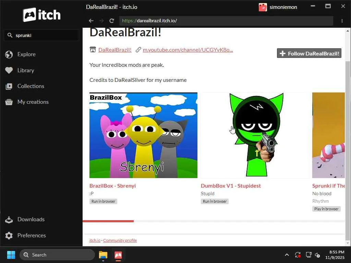Open the clock showing 8:55 PM
Image resolution: width=351 pixels, height=263 pixels.
[x=335, y=255]
